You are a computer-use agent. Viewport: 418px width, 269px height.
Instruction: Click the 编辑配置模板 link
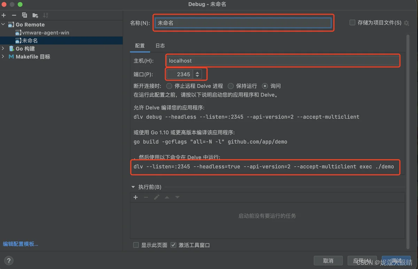coord(21,244)
